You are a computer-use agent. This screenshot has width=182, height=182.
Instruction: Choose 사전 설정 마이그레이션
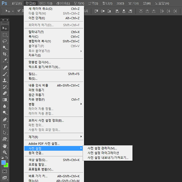[108, 153]
